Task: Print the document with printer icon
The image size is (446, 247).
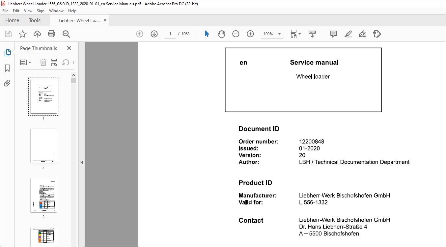Action: pos(51,34)
